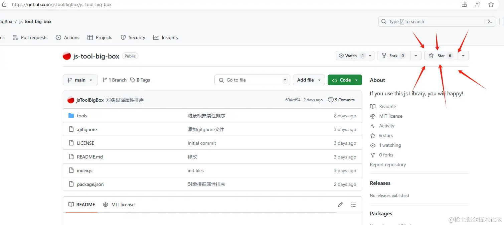Viewport: 504px width, 225px height.
Task: Click the browser favorites star icon
Action: pos(491,4)
